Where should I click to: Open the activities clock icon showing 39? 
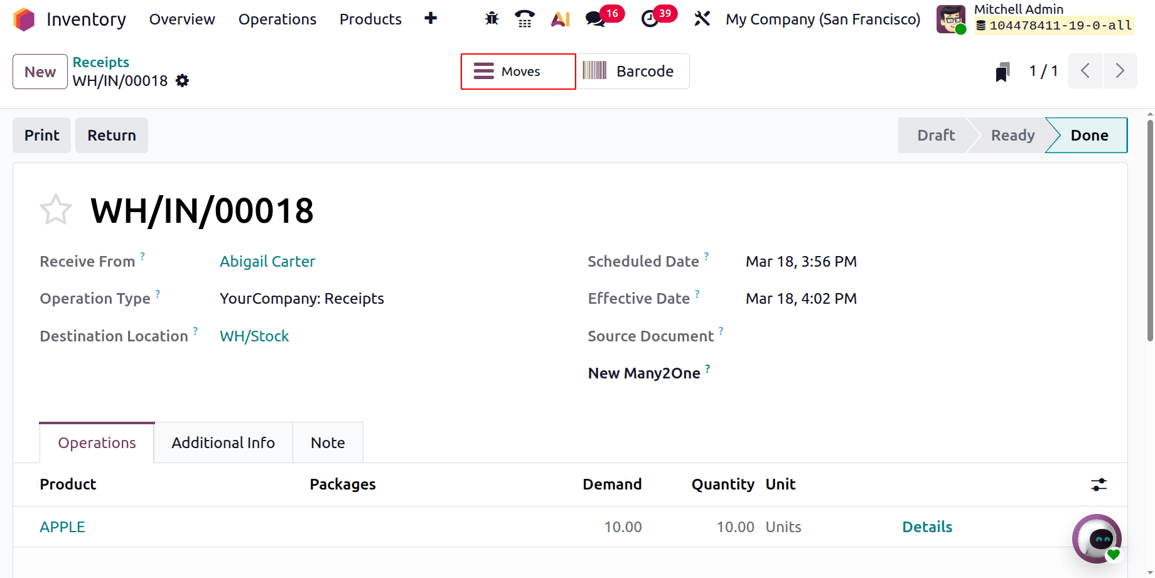648,19
